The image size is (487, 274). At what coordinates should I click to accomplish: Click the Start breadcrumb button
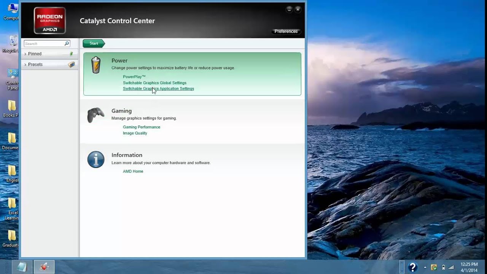point(94,43)
